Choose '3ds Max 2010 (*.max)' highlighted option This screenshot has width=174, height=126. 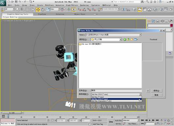pos(116,99)
